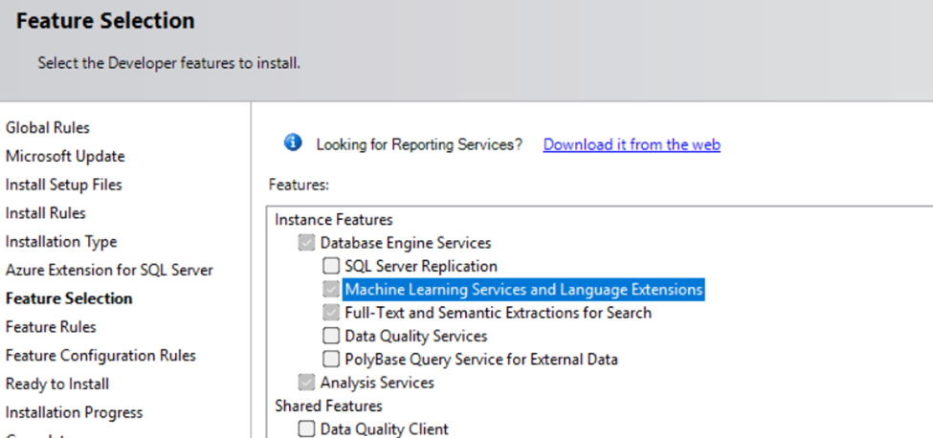933x438 pixels.
Task: Go to the Ready to Install step
Action: (x=57, y=383)
